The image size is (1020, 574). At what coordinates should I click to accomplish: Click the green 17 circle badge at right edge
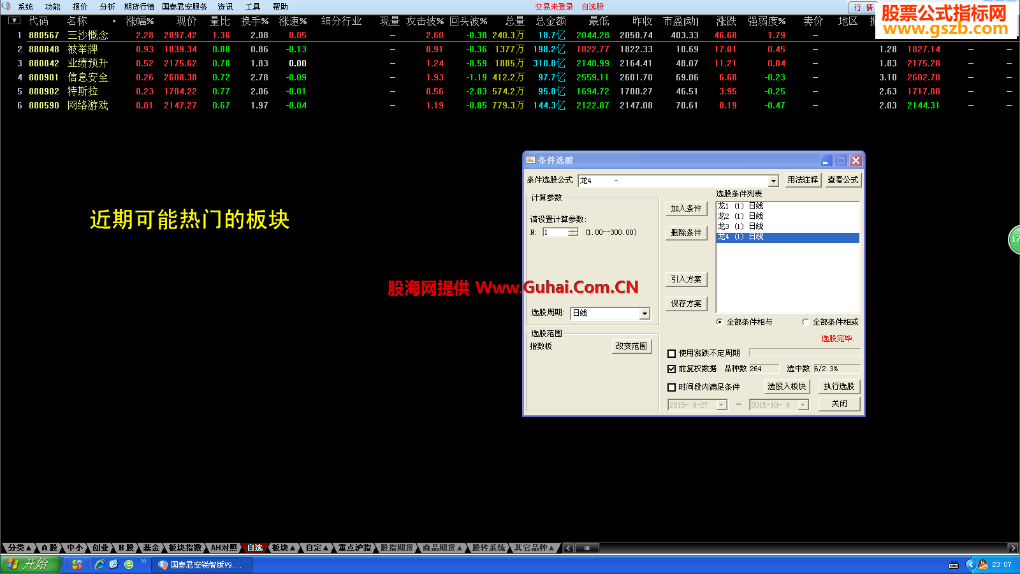click(1014, 239)
